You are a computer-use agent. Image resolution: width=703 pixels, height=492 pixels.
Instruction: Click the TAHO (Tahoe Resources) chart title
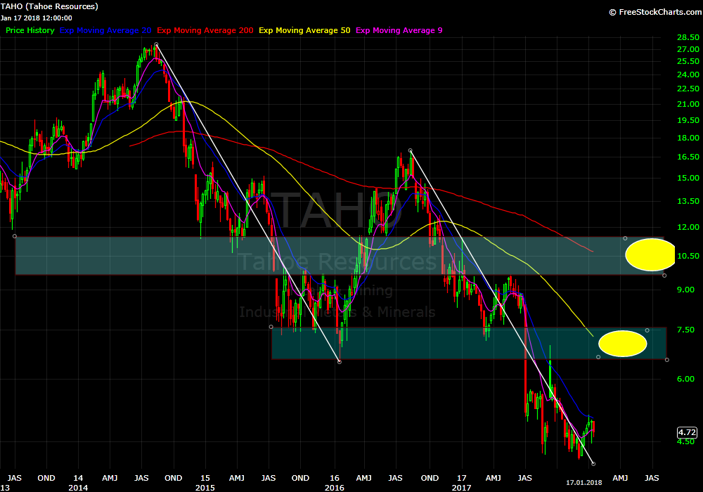pyautogui.click(x=49, y=7)
